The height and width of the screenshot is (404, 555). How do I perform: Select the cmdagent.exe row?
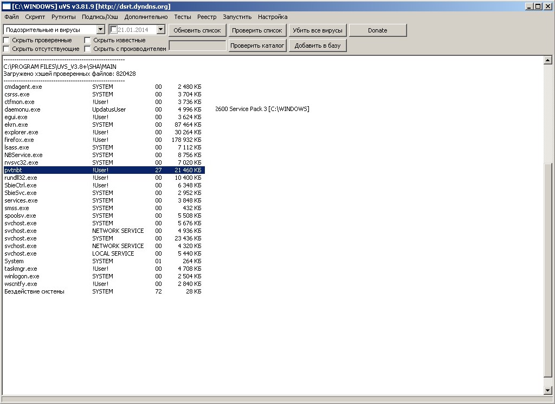tap(104, 87)
